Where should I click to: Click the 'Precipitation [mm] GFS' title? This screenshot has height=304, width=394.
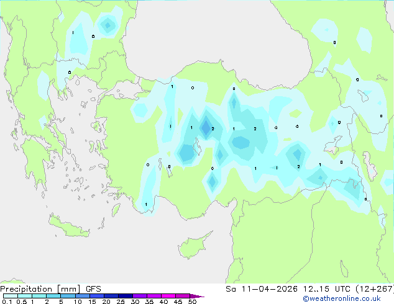pyautogui.click(x=50, y=289)
